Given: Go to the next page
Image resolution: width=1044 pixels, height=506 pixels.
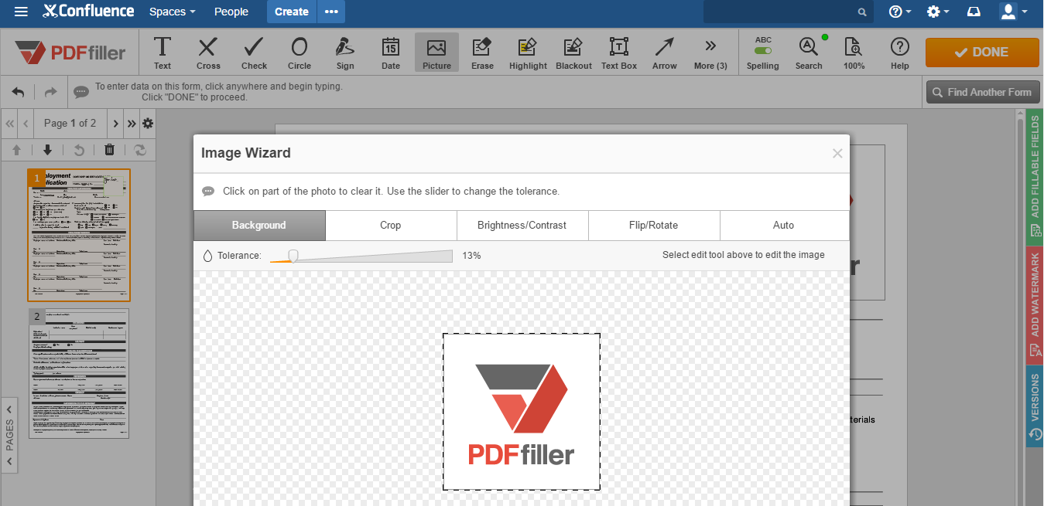Looking at the screenshot, I should [x=115, y=123].
